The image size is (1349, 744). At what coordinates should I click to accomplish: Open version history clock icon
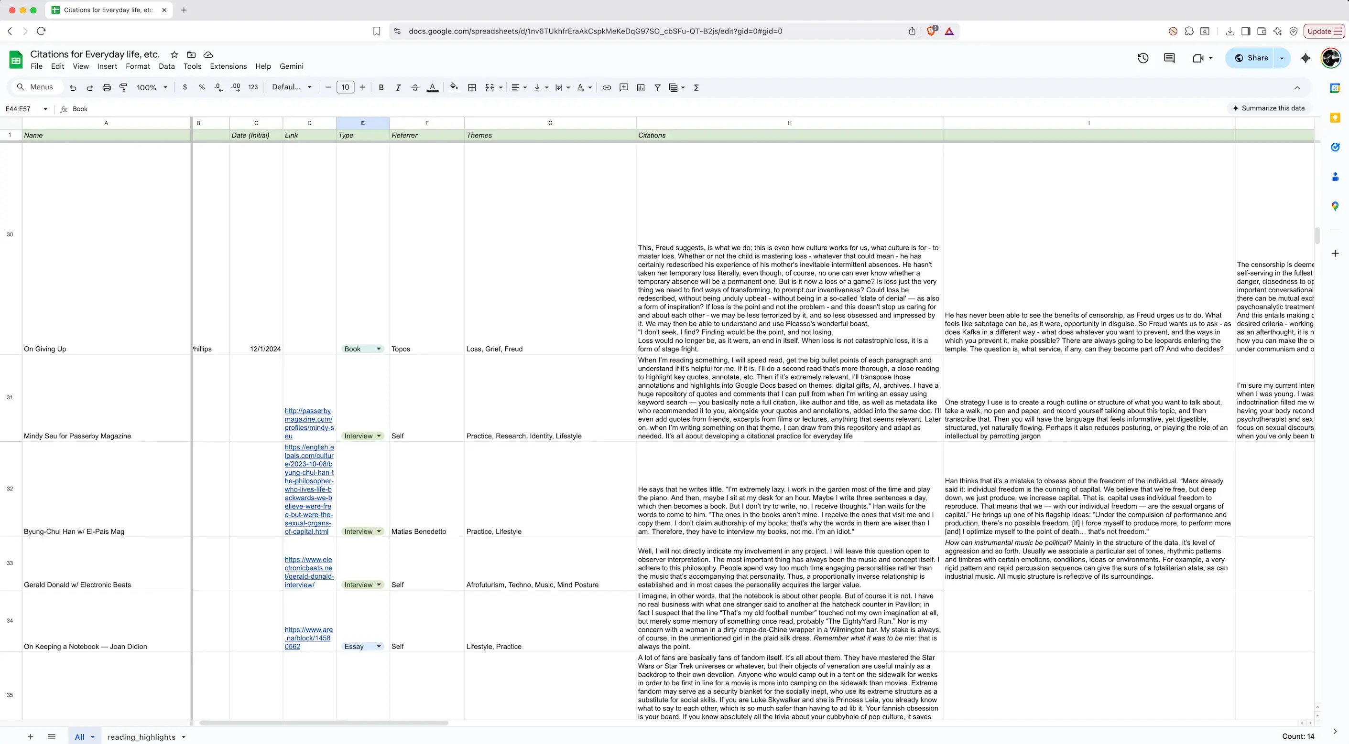pos(1143,58)
